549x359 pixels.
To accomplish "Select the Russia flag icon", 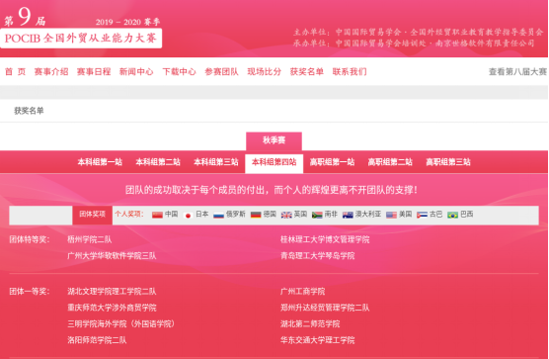I will [x=218, y=215].
